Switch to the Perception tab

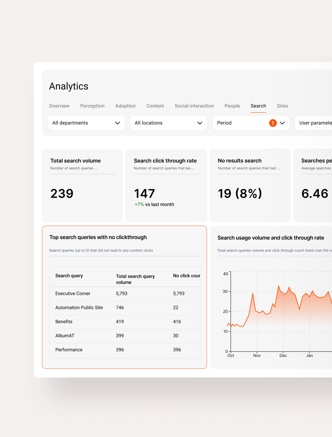coord(92,106)
